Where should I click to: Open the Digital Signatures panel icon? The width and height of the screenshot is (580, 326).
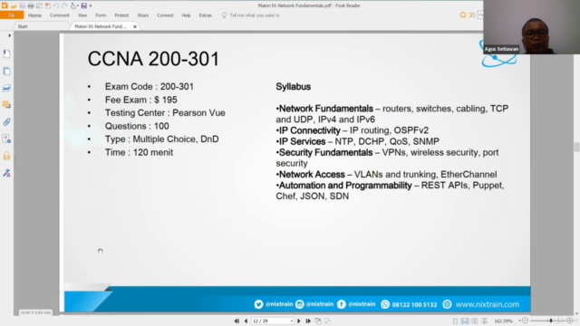coord(6,173)
